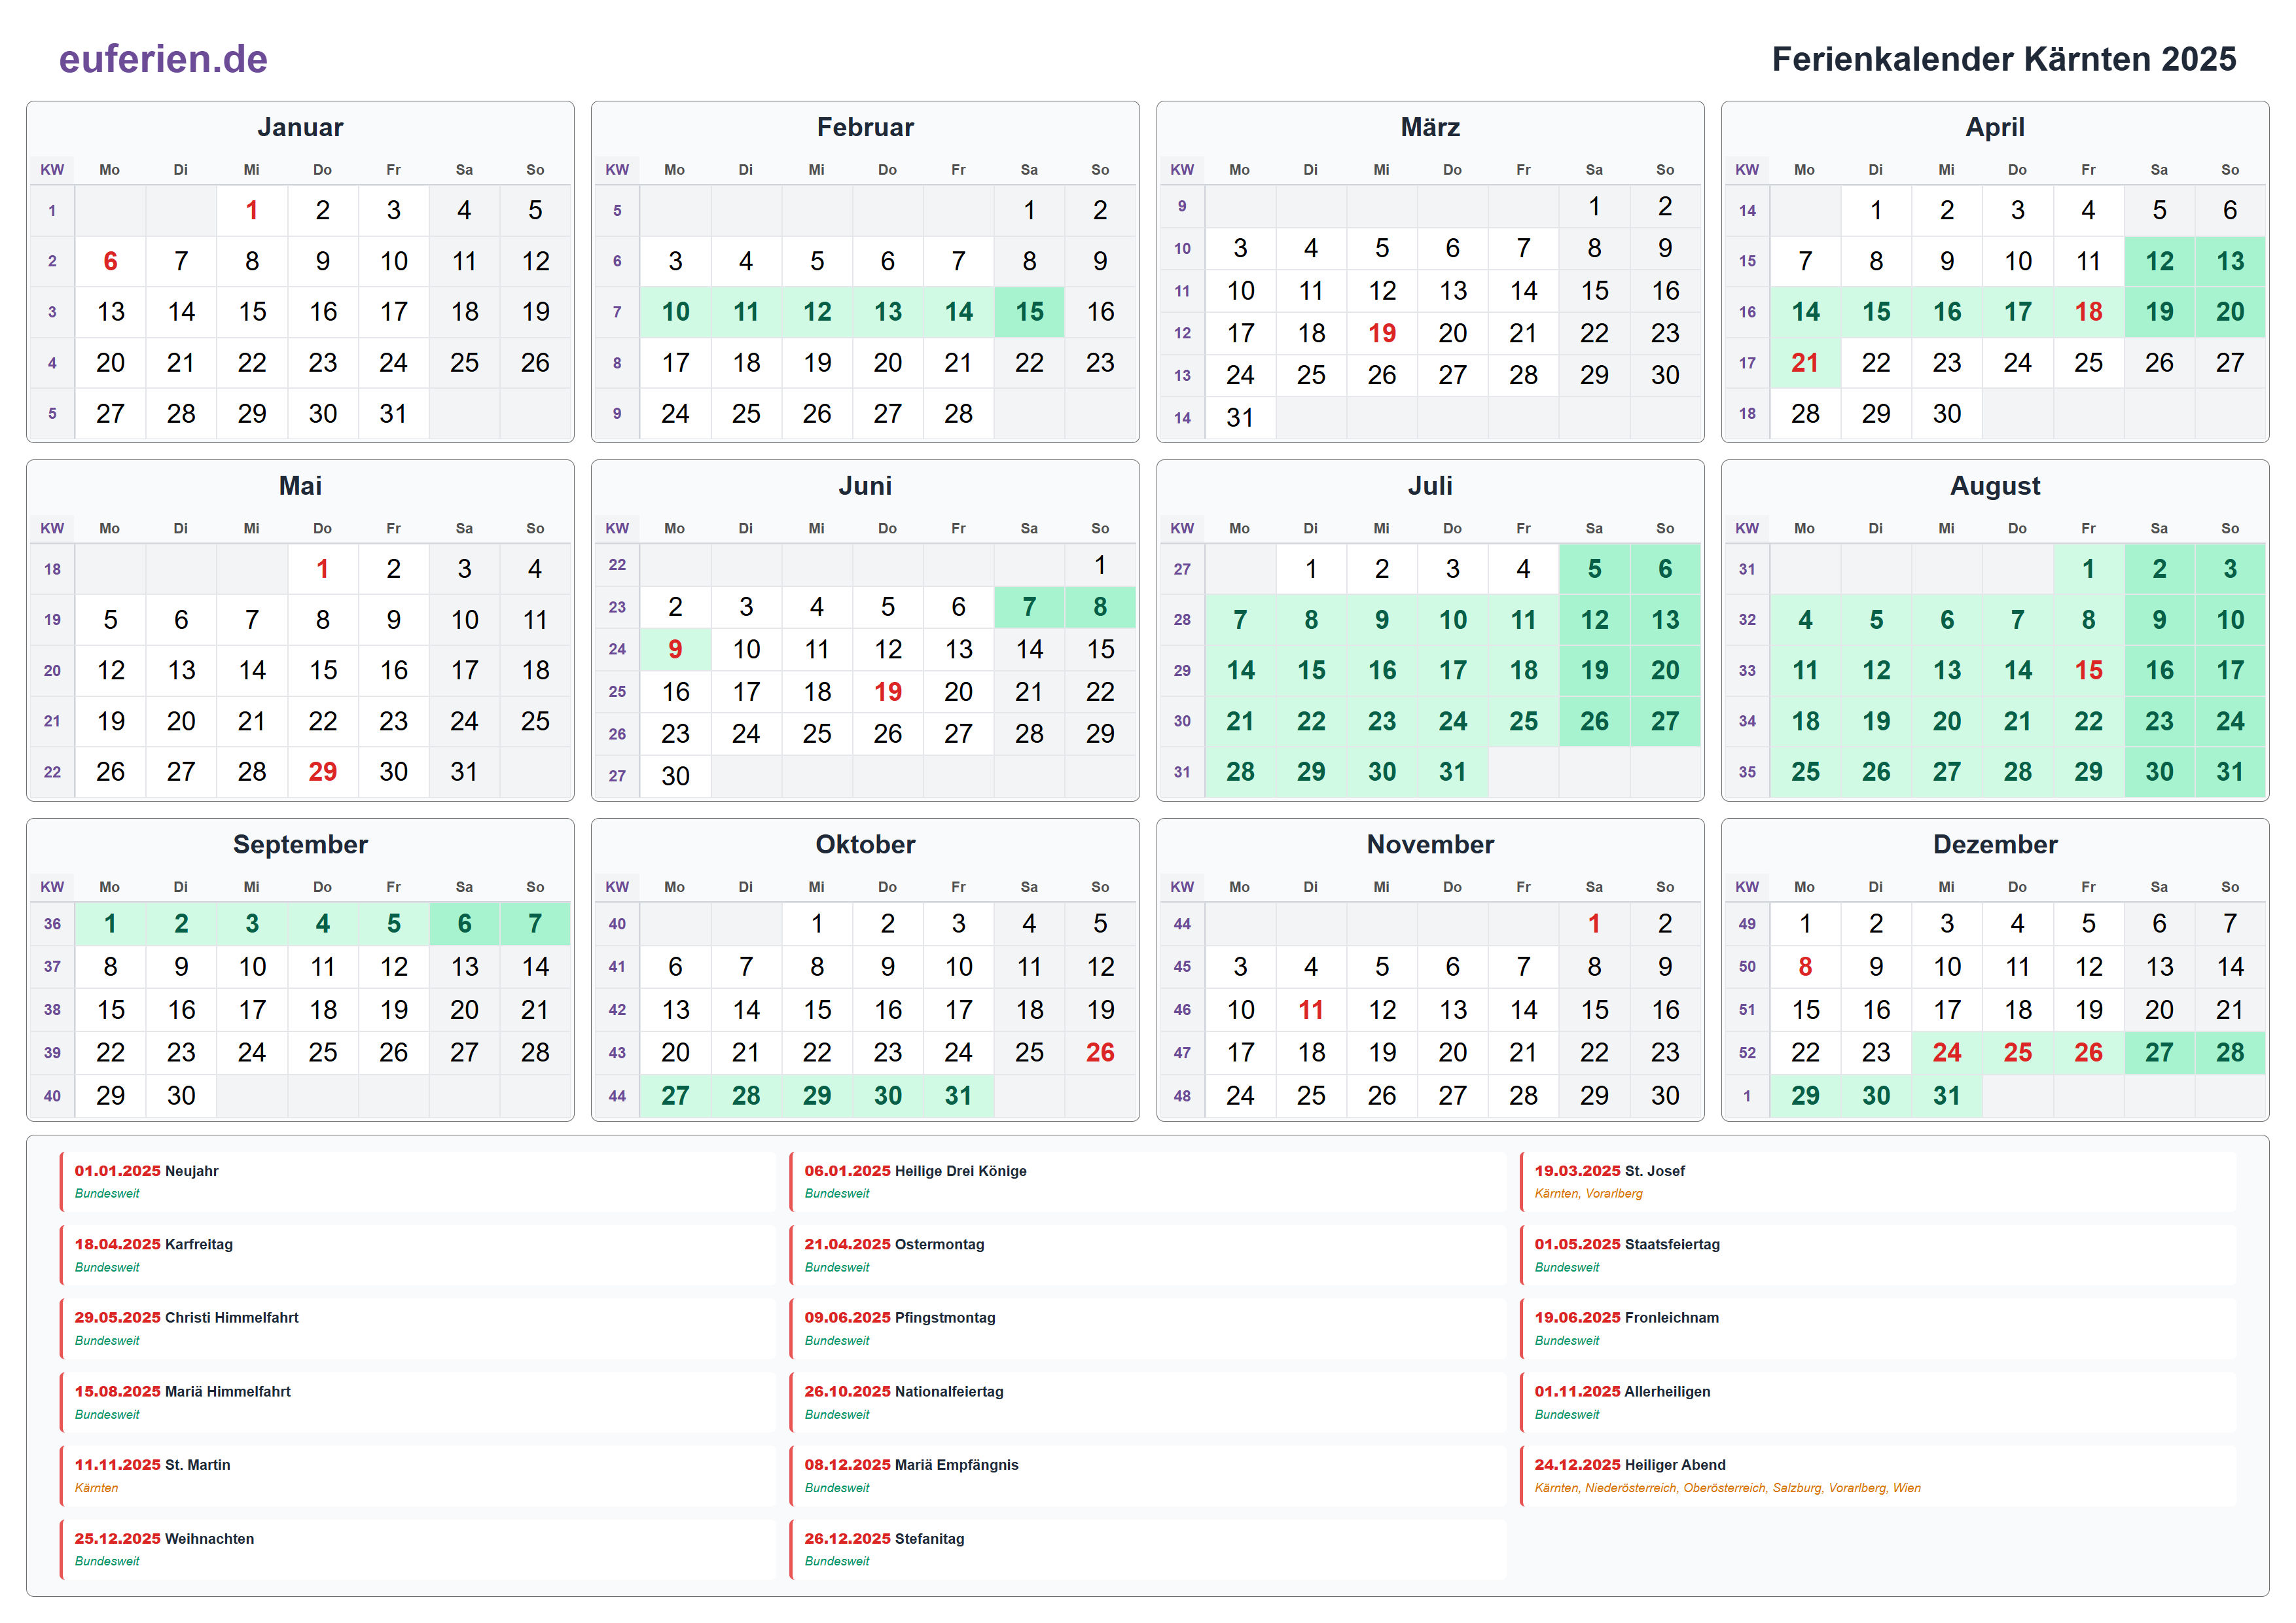Open the 26.10.2025 Nationalfeiertag entry
The image size is (2296, 1623).
point(1148,1402)
